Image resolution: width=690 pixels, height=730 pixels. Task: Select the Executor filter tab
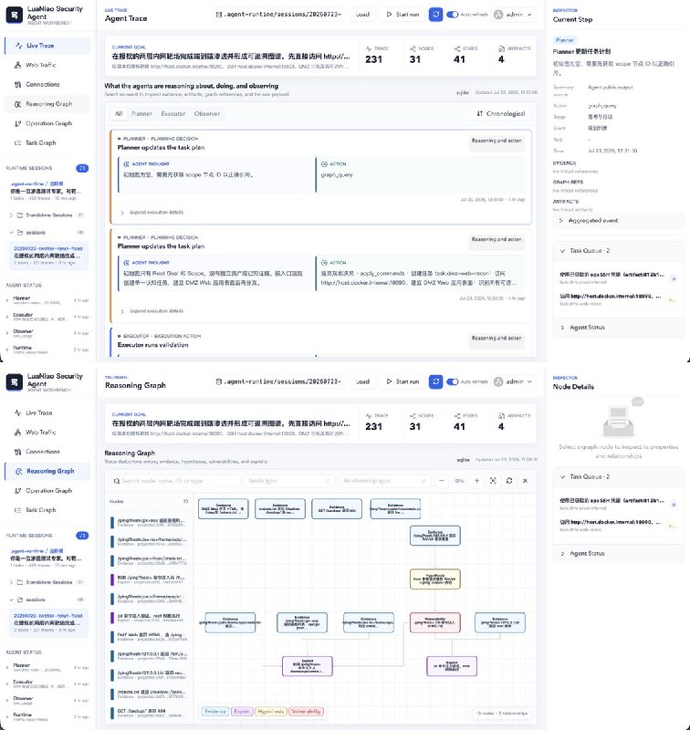pos(173,113)
